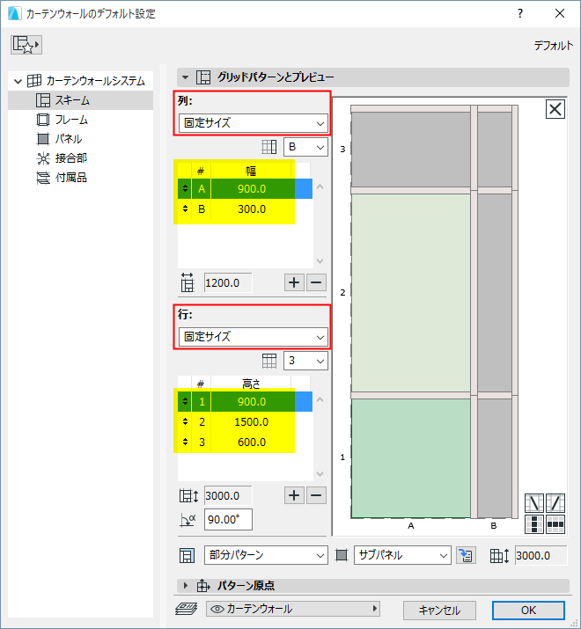Screen dimensions: 581x629
Task: Select the horizontal panel arrangement icon
Action: click(555, 524)
